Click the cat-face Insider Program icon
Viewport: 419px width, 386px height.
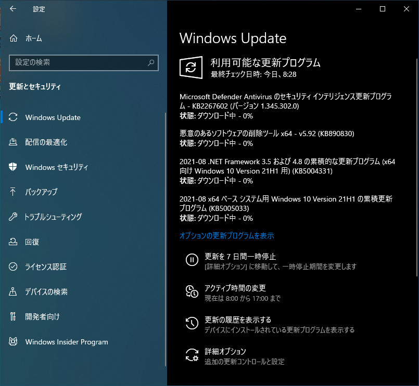pyautogui.click(x=13, y=341)
